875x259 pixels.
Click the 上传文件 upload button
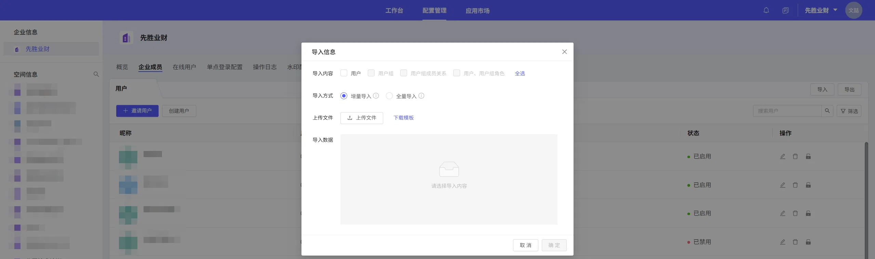(x=362, y=118)
